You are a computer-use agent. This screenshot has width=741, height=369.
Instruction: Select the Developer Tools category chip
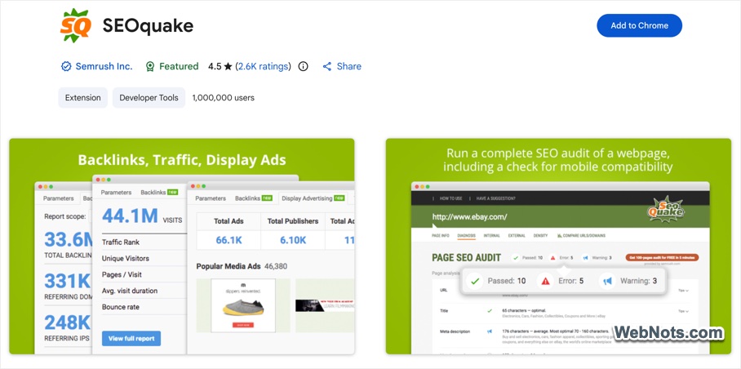(x=149, y=98)
